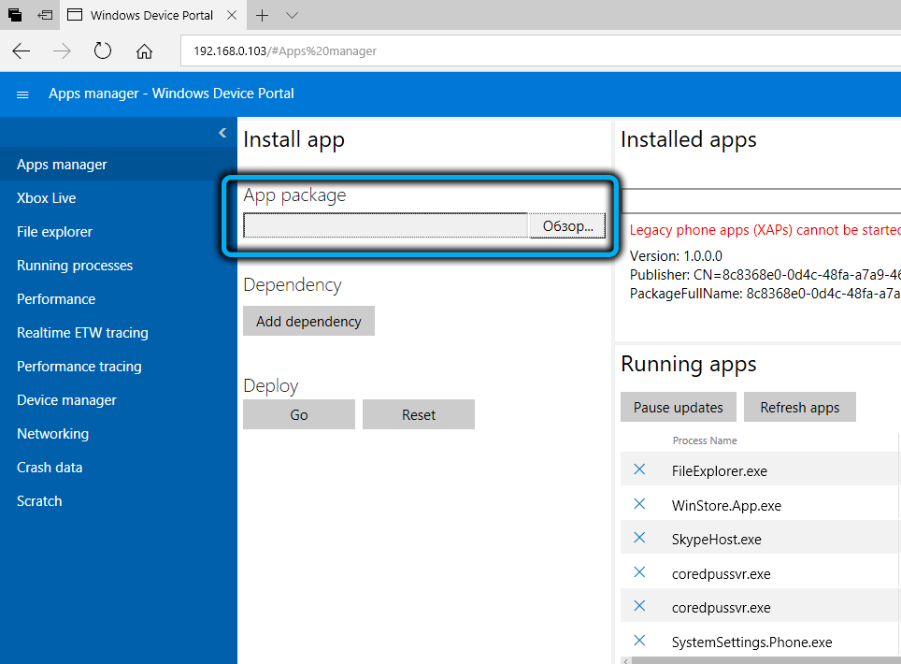This screenshot has height=664, width=901.
Task: Click the browser back arrow
Action: [x=21, y=51]
